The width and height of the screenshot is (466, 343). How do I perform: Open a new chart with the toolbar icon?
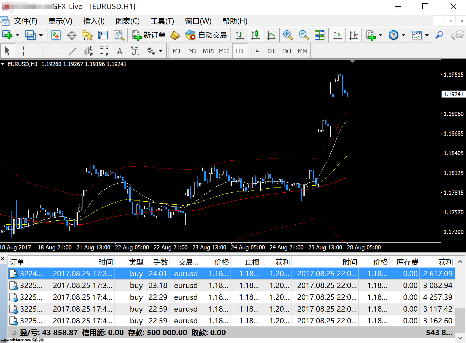(7, 35)
